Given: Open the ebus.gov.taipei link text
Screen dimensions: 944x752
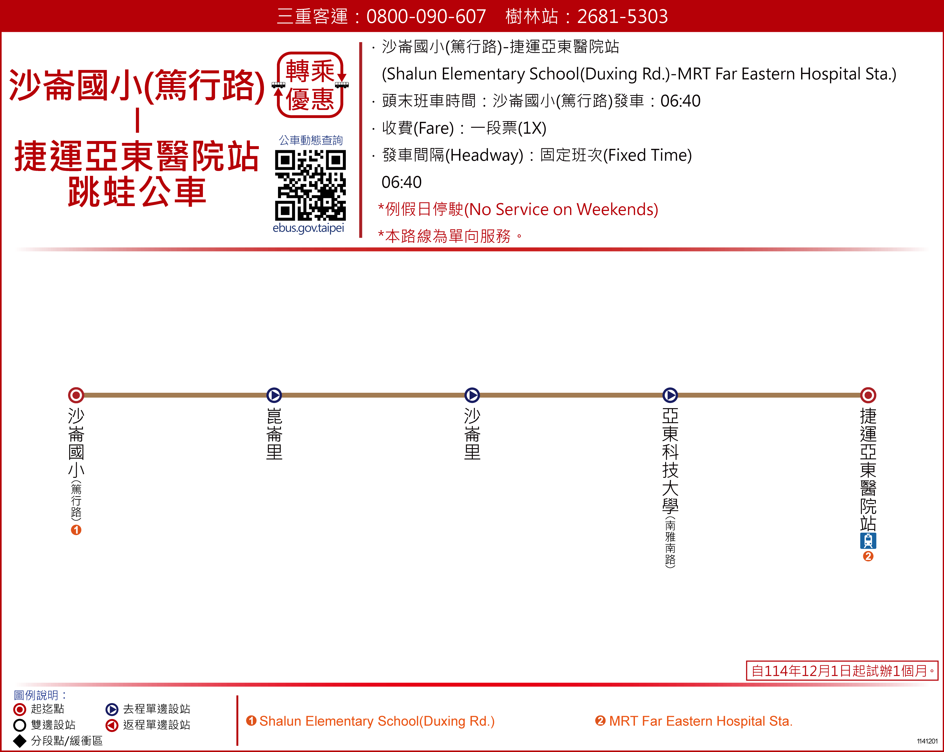Looking at the screenshot, I should (308, 228).
